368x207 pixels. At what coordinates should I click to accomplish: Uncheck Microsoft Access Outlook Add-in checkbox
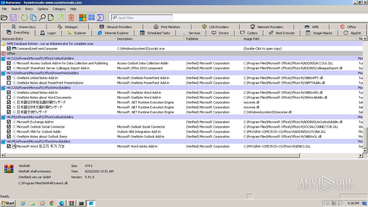click(x=9, y=63)
